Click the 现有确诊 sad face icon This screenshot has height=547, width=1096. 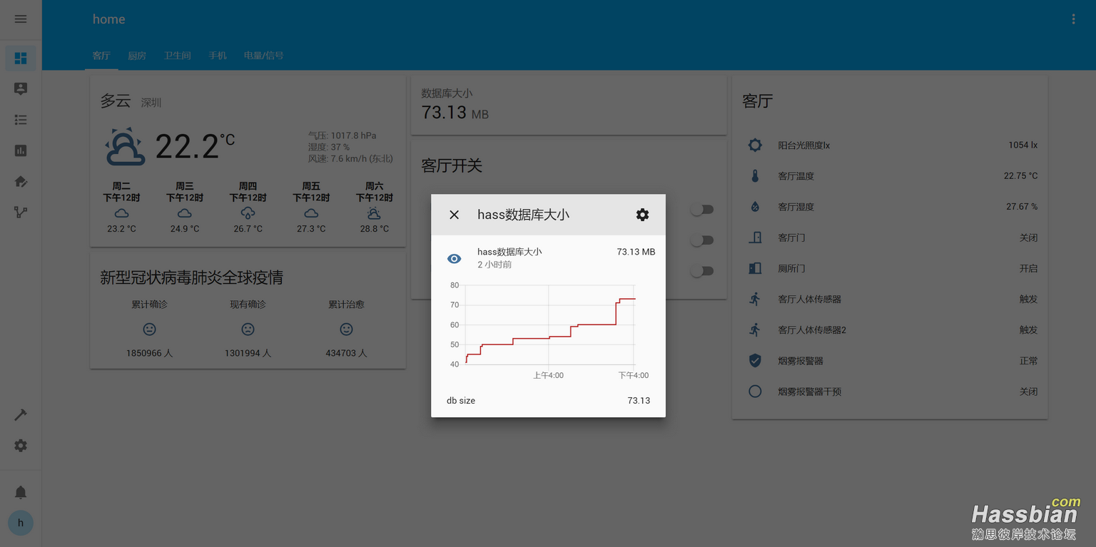pos(248,329)
